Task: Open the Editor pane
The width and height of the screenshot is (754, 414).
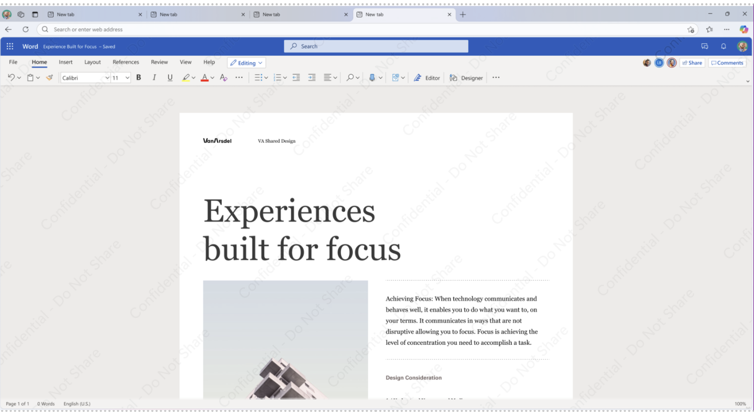Action: tap(427, 78)
